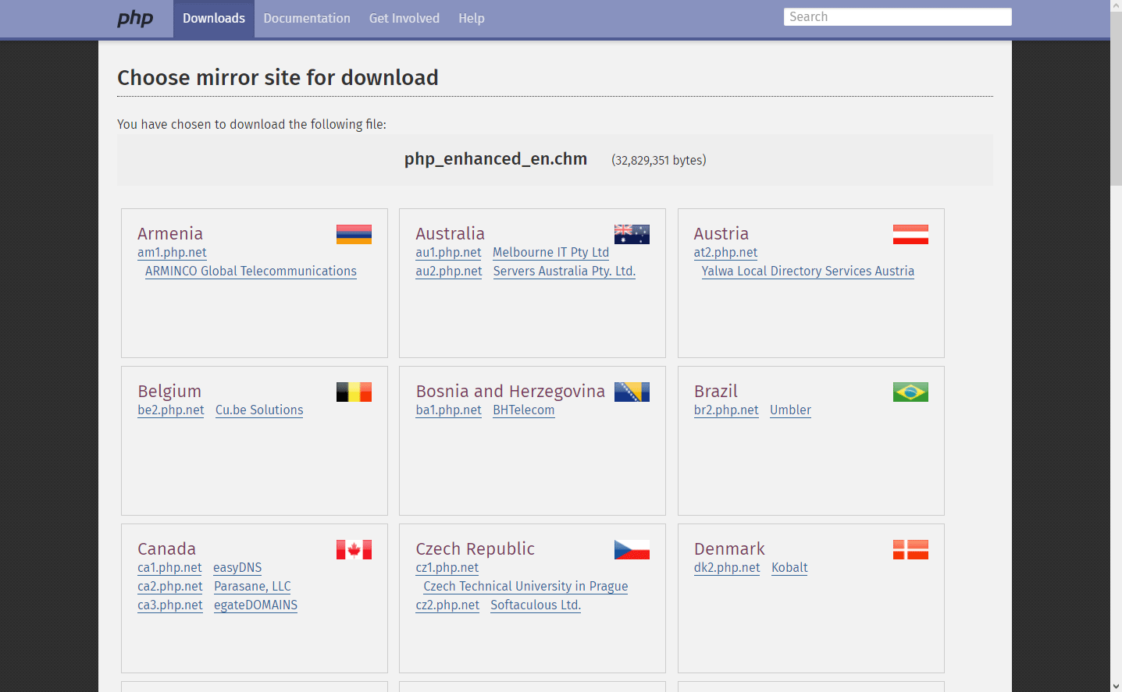Download from au1.php.net mirror
This screenshot has width=1122, height=692.
(448, 253)
